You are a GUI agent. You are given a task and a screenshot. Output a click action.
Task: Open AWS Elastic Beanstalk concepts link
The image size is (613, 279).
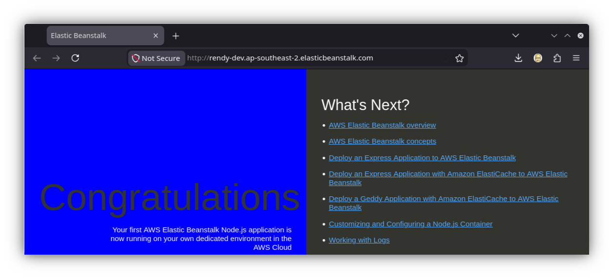[x=382, y=141]
